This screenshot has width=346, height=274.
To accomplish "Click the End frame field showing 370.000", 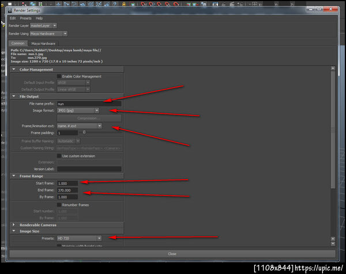I will click(67, 190).
